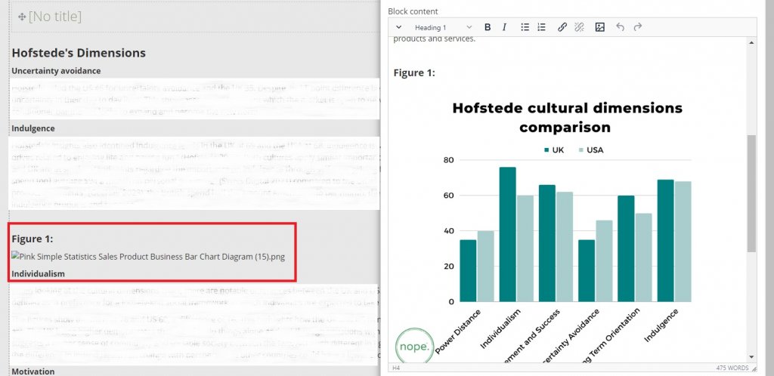The height and width of the screenshot is (376, 774).
Task: Undo the last edit
Action: coord(620,27)
